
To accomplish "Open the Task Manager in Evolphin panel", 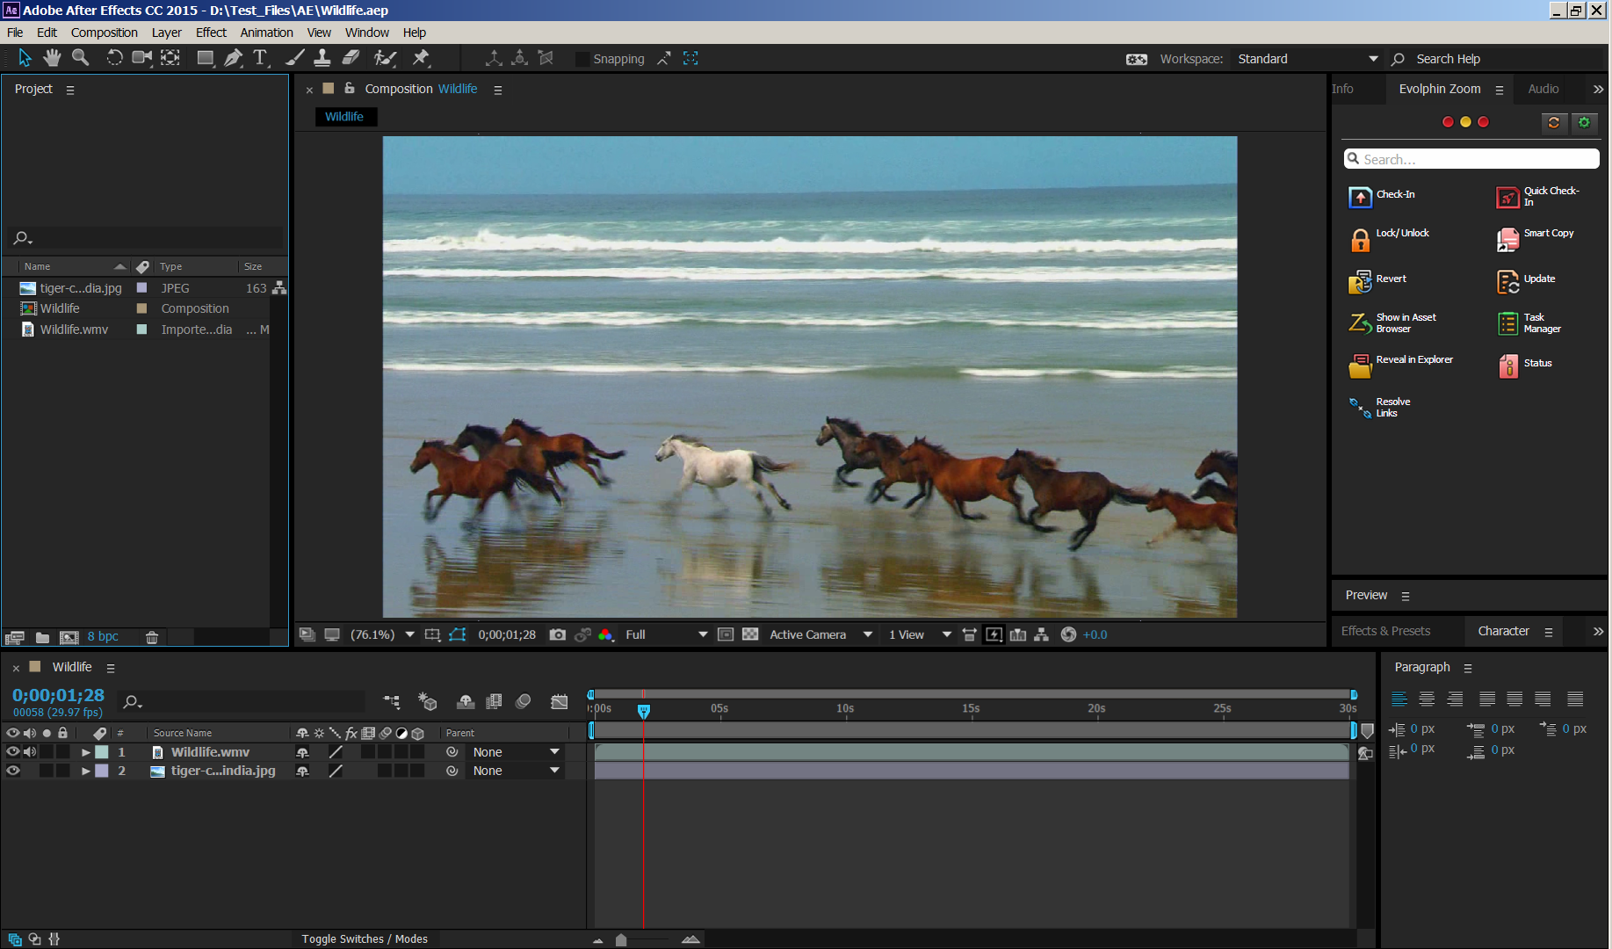I will click(x=1507, y=323).
